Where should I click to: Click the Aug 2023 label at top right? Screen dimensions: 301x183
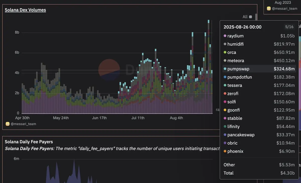[283, 3]
